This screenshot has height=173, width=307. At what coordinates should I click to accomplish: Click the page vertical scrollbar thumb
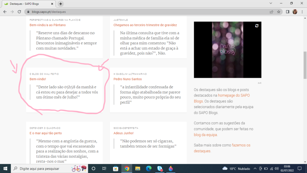pyautogui.click(x=305, y=65)
